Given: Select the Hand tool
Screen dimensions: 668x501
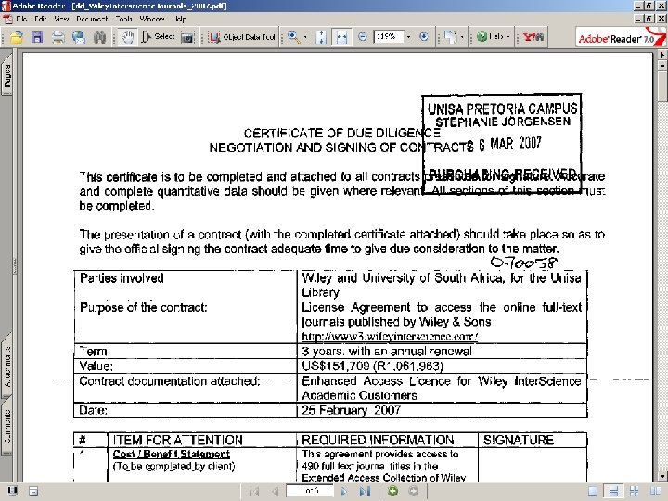Looking at the screenshot, I should tap(127, 37).
